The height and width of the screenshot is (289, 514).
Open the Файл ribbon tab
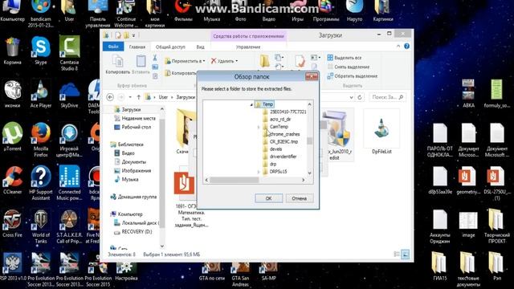(x=113, y=47)
